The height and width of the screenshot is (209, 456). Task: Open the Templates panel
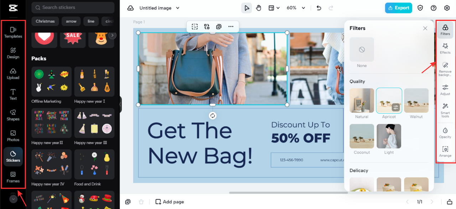tap(13, 32)
